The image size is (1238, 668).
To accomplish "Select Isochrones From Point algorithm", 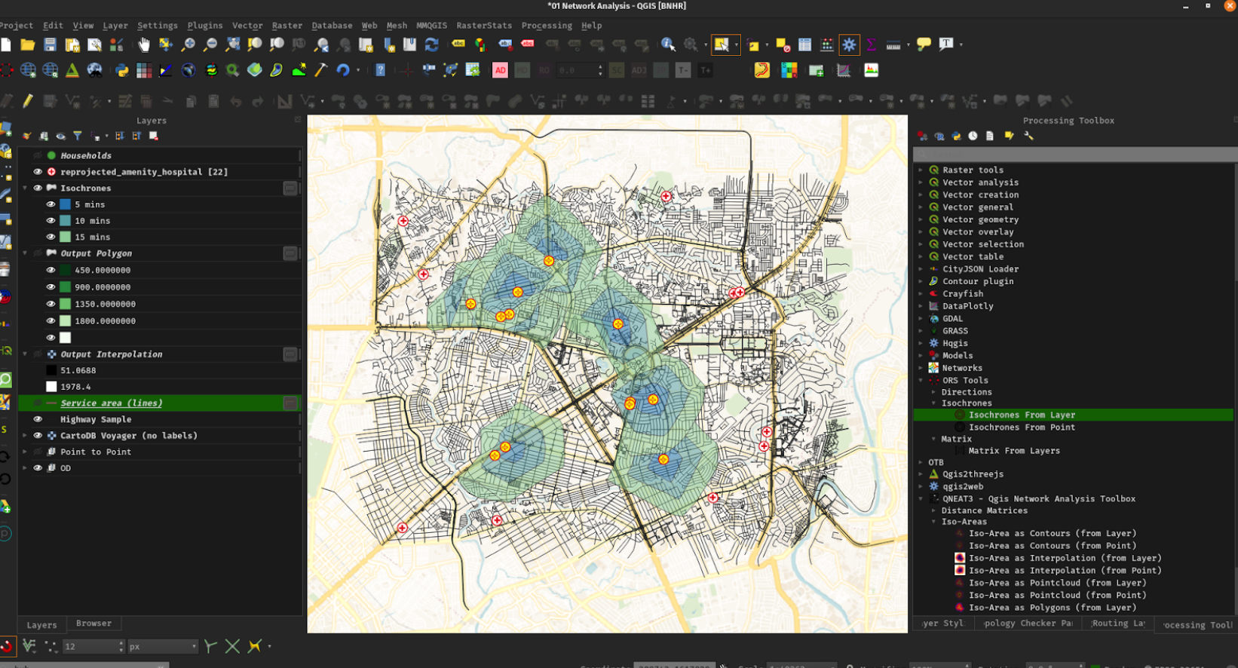I will point(1021,427).
